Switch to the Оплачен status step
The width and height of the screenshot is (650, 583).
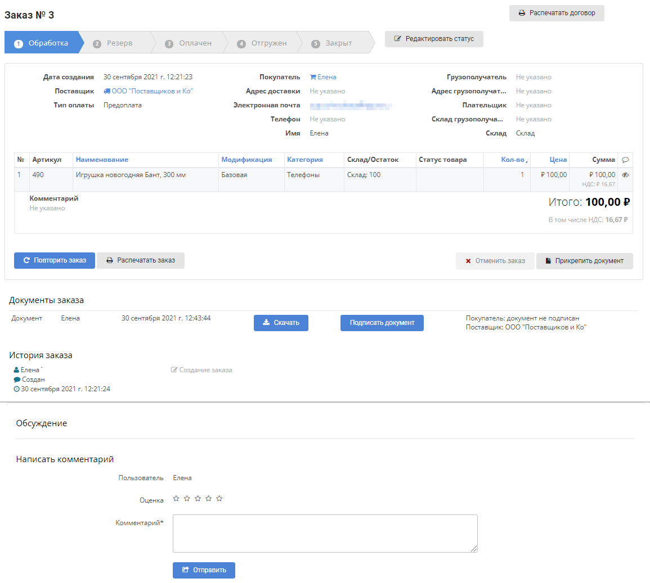tap(189, 43)
